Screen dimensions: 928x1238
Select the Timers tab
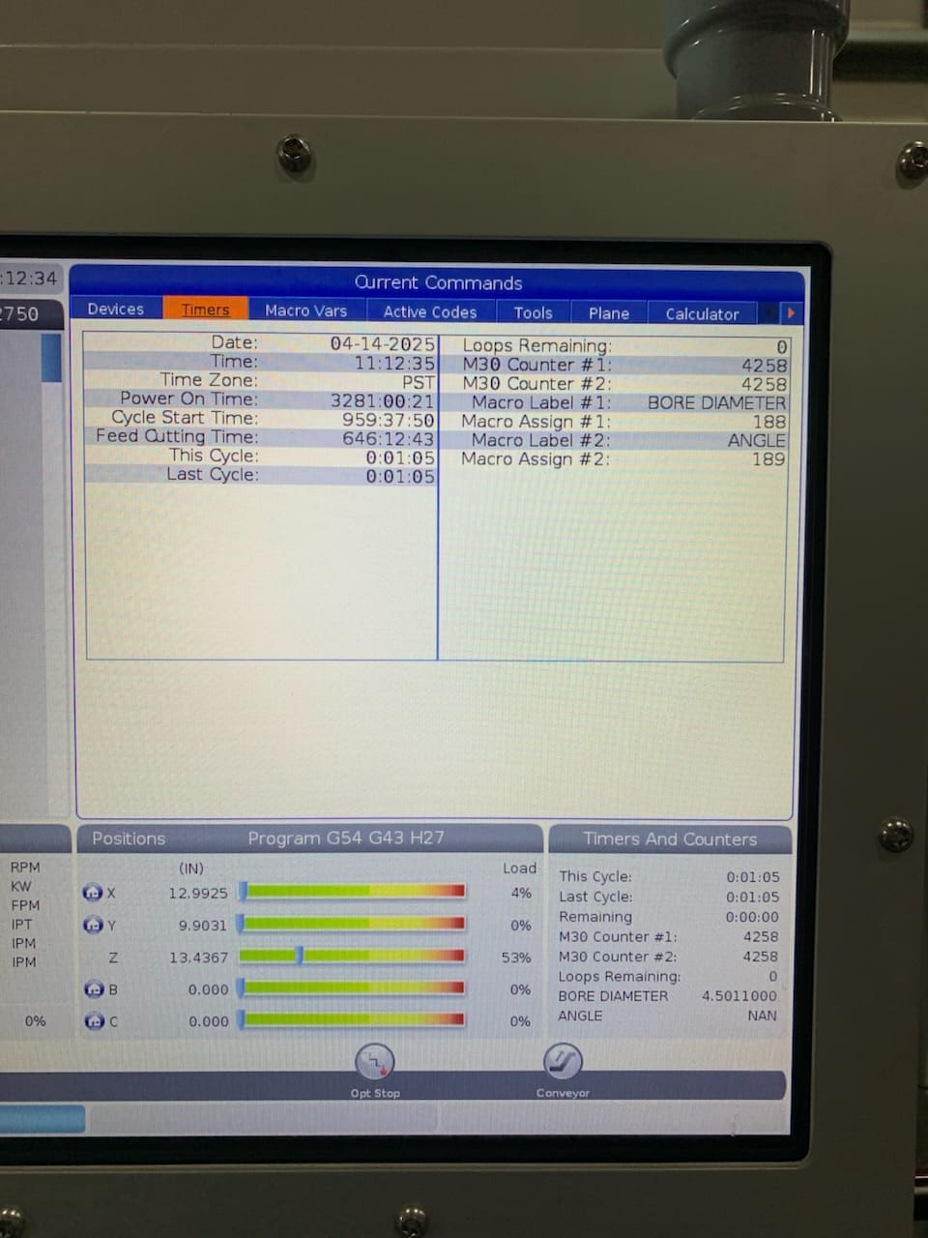pyautogui.click(x=205, y=309)
